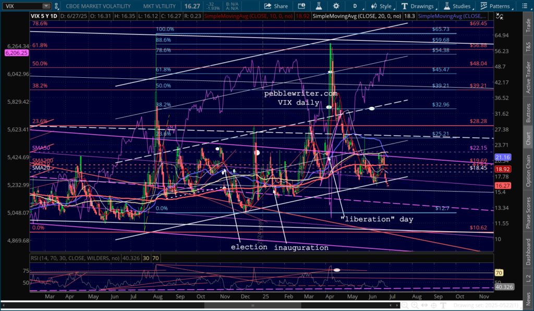Screen dimensions: 534x311
Task: Open the Drawing set 2025-0522(1) selector
Action: [488, 305]
